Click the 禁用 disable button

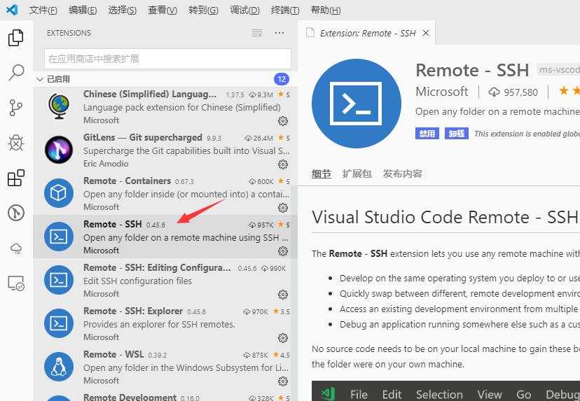427,134
